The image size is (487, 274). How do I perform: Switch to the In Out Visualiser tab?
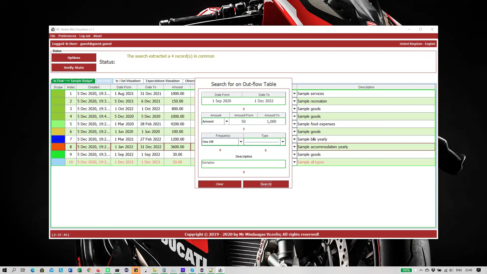point(128,81)
